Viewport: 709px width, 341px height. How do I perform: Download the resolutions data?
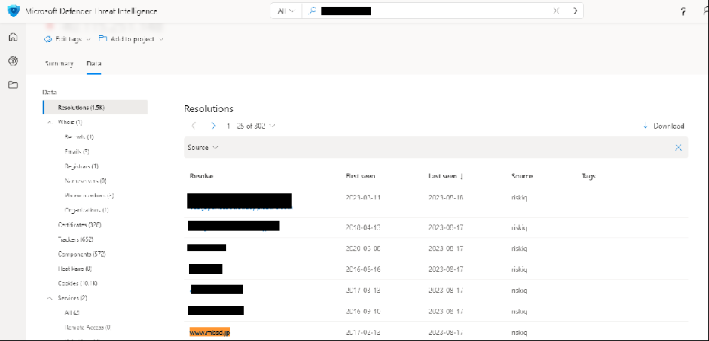[x=663, y=126]
